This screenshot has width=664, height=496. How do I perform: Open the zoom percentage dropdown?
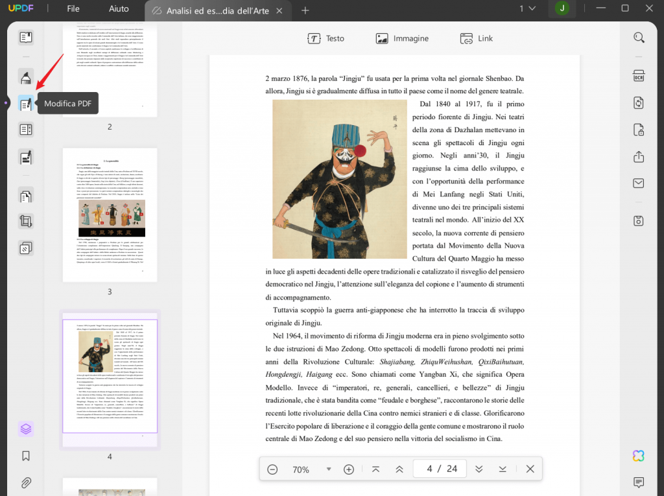(x=329, y=469)
